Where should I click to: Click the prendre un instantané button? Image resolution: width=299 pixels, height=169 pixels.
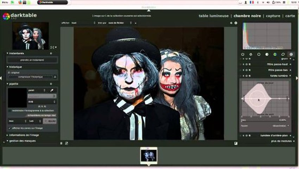coord(32,60)
